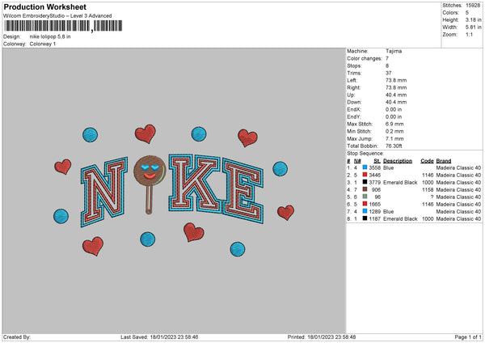Click the brown swatch in stop row 4
485x343 pixels.
365,189
